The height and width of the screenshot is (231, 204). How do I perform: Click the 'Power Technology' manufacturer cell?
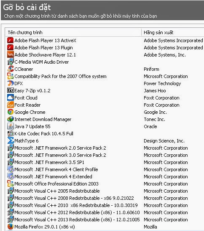[162, 83]
